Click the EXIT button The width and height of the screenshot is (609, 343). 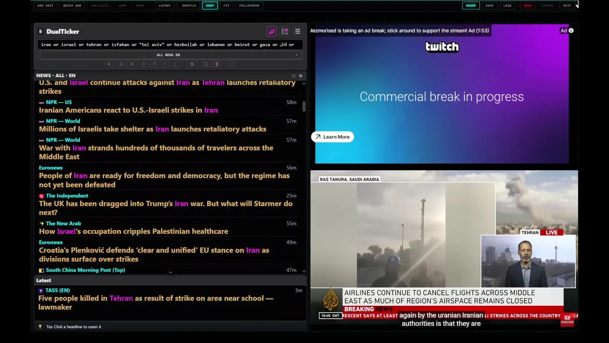(567, 5)
